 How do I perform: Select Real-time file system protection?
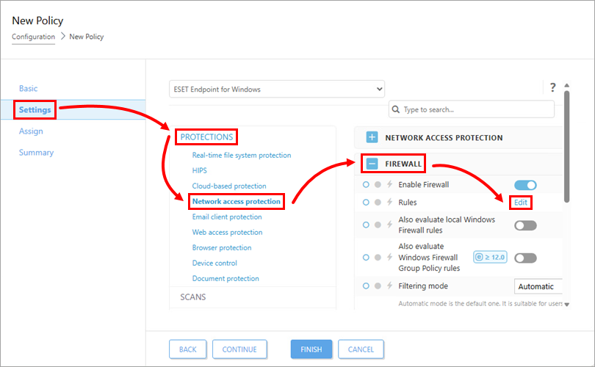242,155
